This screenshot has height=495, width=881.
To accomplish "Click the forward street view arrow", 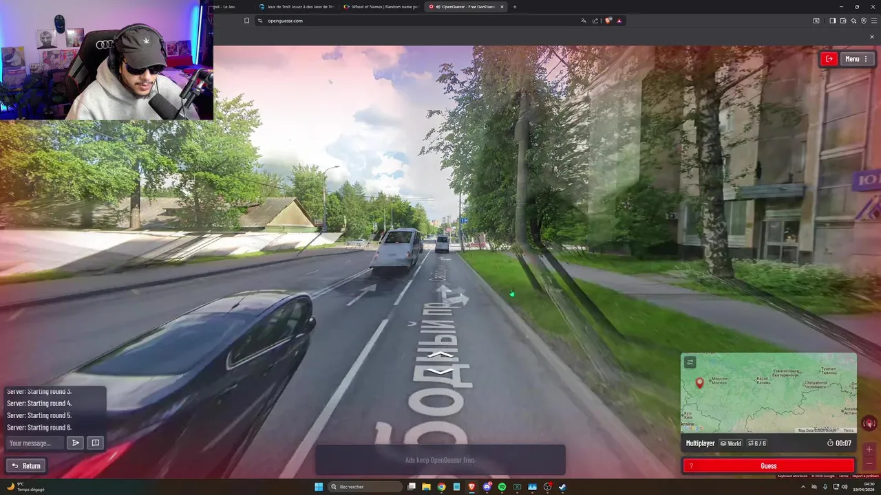I will [x=440, y=355].
